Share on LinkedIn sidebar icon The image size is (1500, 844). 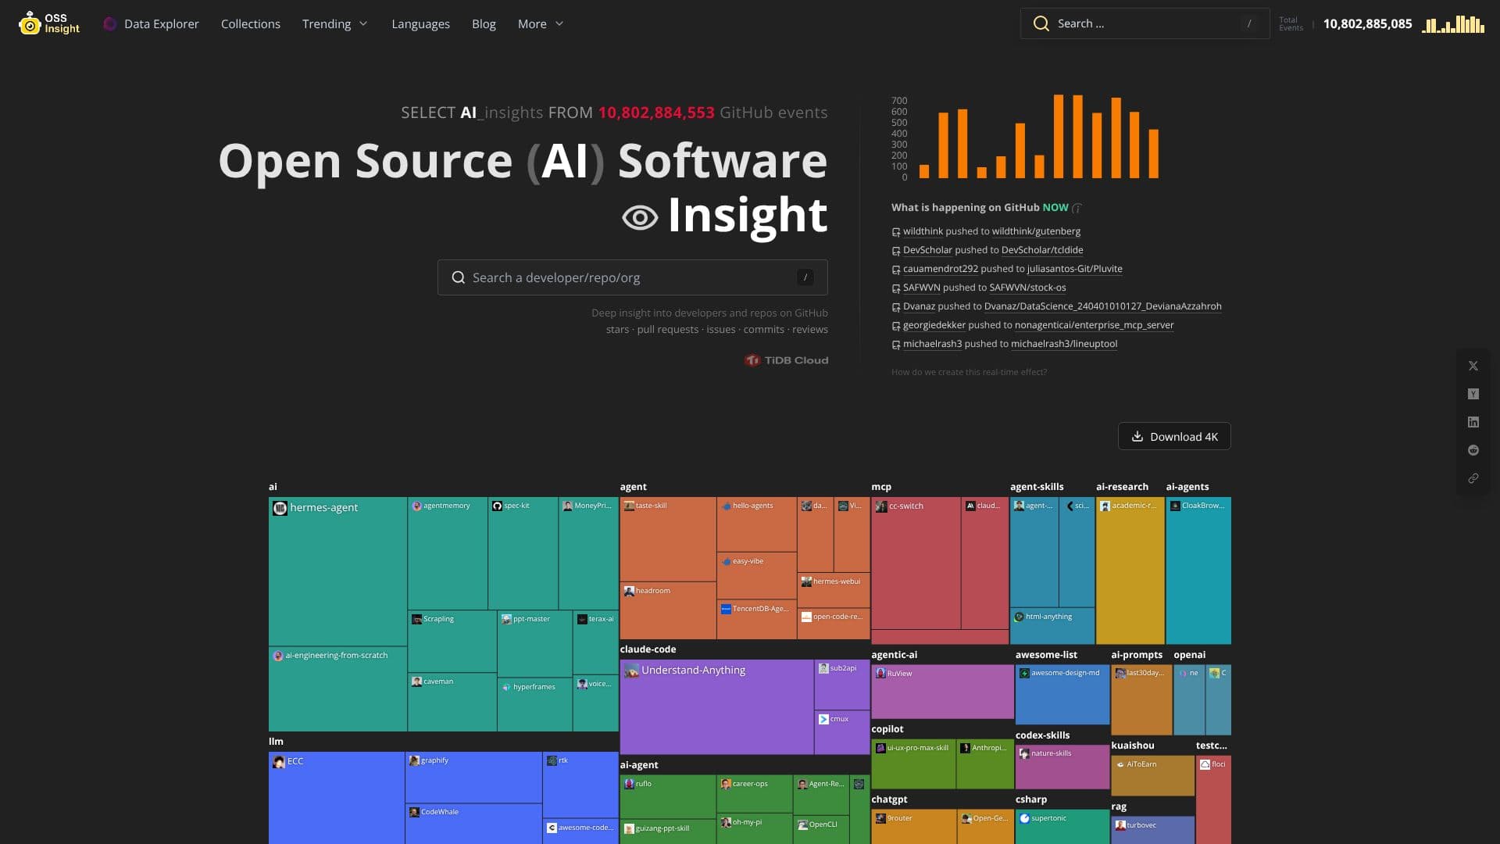point(1473,422)
